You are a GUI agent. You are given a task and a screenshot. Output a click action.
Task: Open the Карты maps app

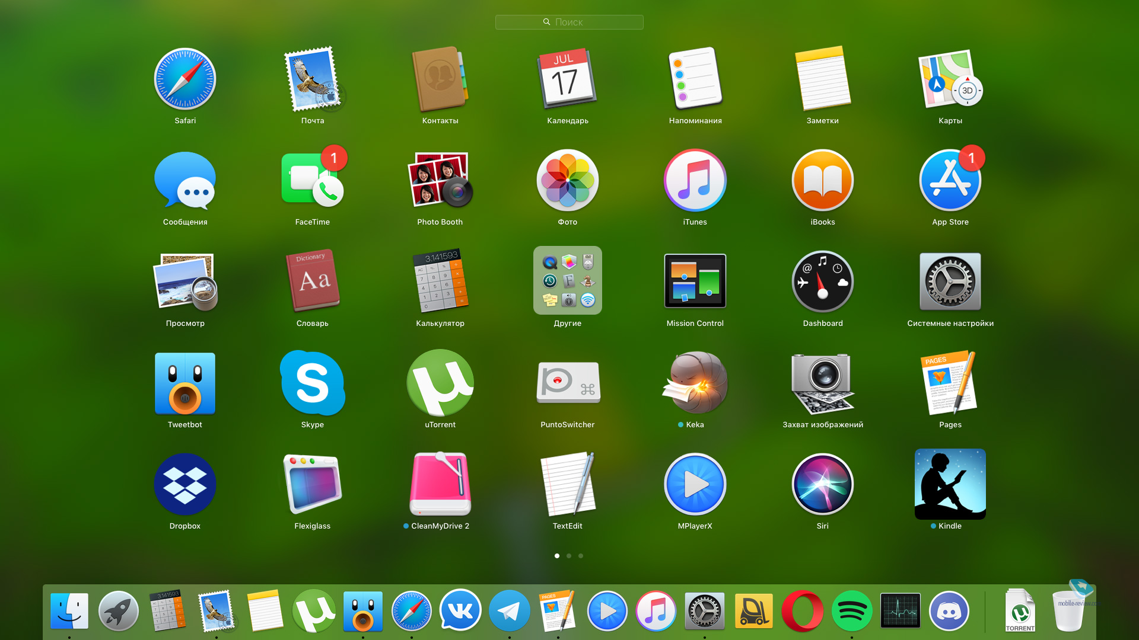(950, 79)
